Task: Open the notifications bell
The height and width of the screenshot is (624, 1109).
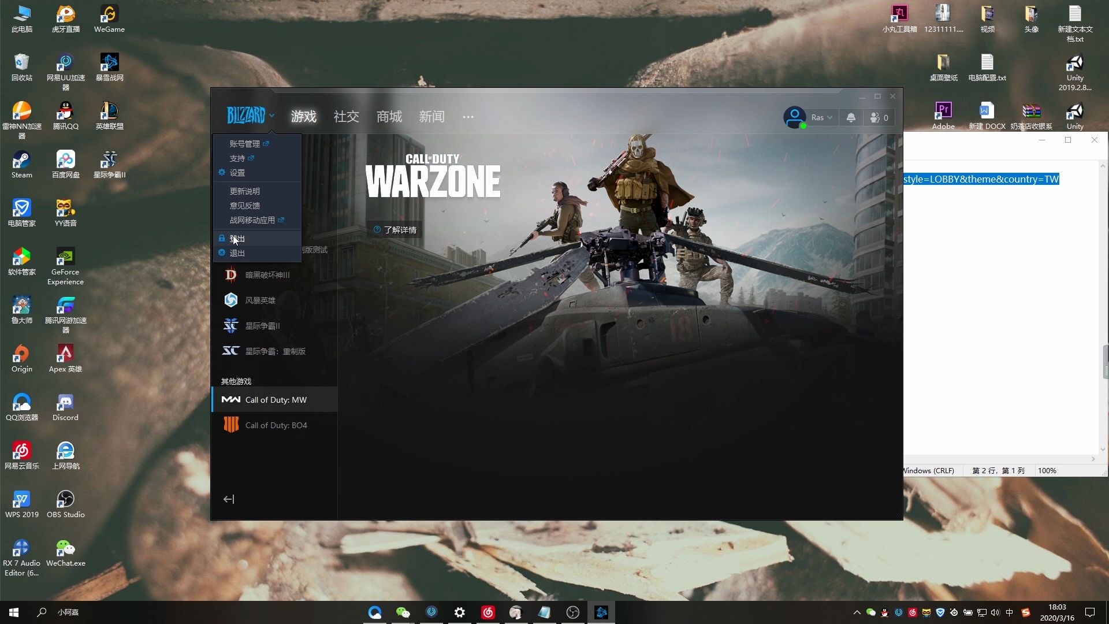Action: tap(851, 117)
